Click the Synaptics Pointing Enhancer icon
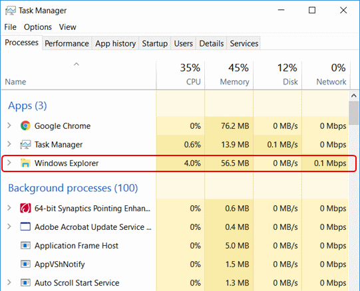Screen dimensions: 360x291 (25, 208)
